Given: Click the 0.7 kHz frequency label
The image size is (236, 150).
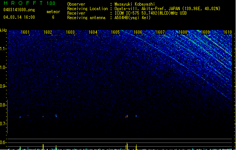Looking at the screenshot, I should pos(3,124).
